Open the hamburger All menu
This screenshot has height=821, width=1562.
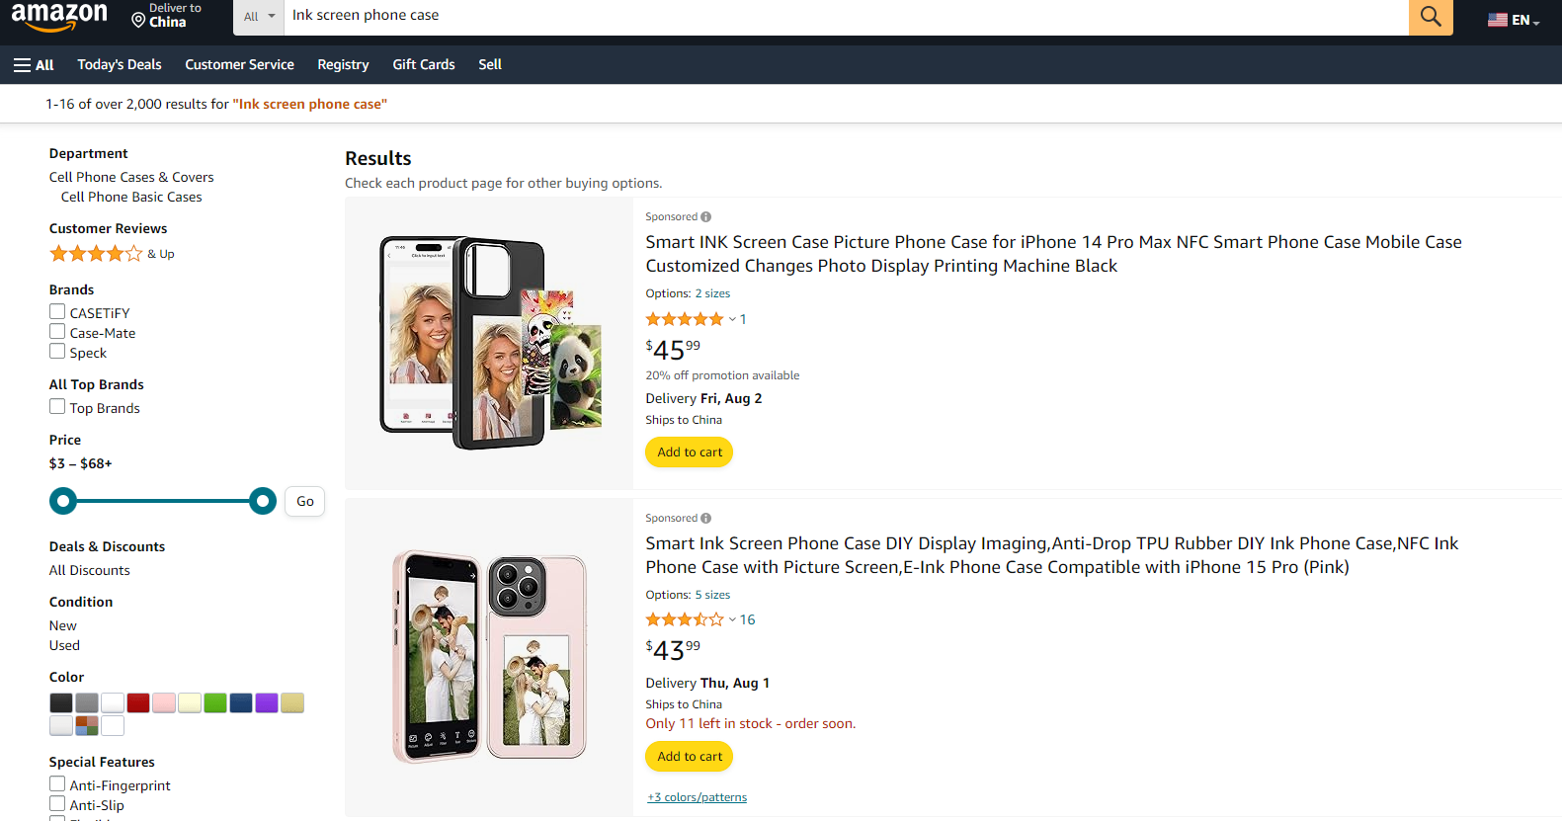click(34, 65)
